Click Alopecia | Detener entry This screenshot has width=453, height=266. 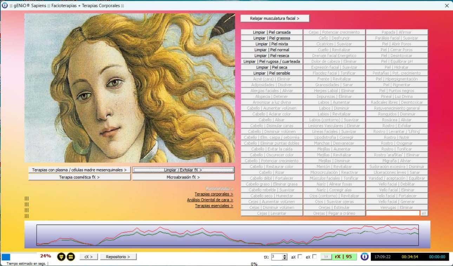[x=272, y=96]
